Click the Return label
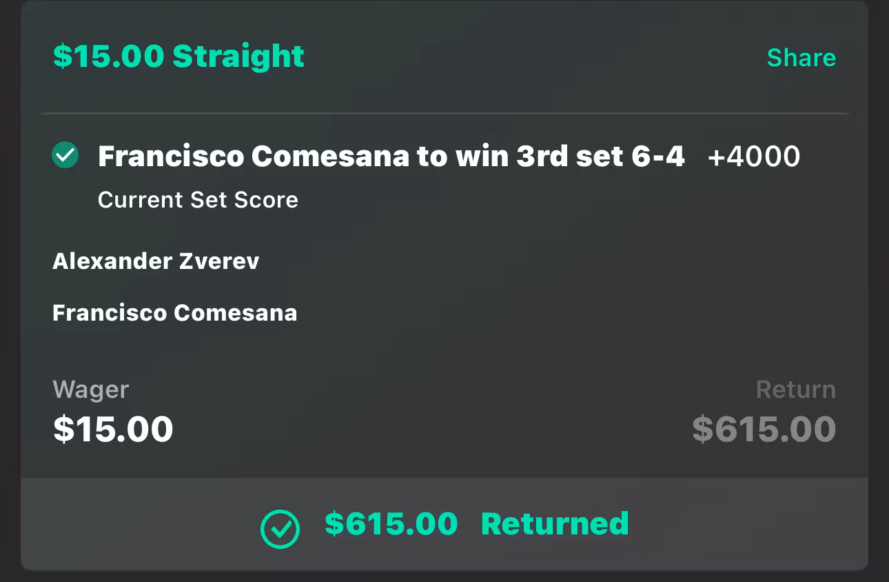889x582 pixels. pos(795,390)
